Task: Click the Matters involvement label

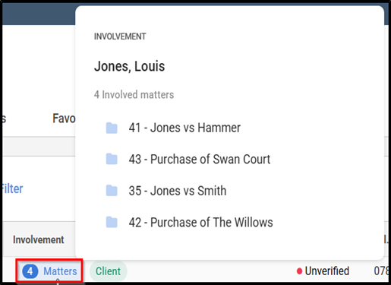Action: (x=60, y=271)
